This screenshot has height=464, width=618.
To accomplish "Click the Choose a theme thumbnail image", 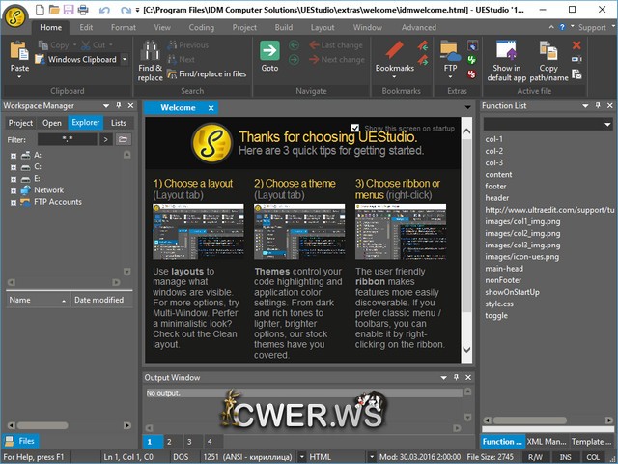I will tap(299, 232).
